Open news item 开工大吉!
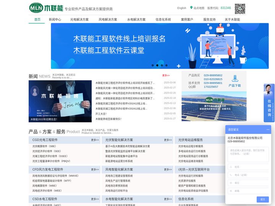275x206 pixels. pos(101,114)
